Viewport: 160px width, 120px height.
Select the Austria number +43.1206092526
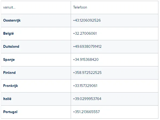coord(87,20)
